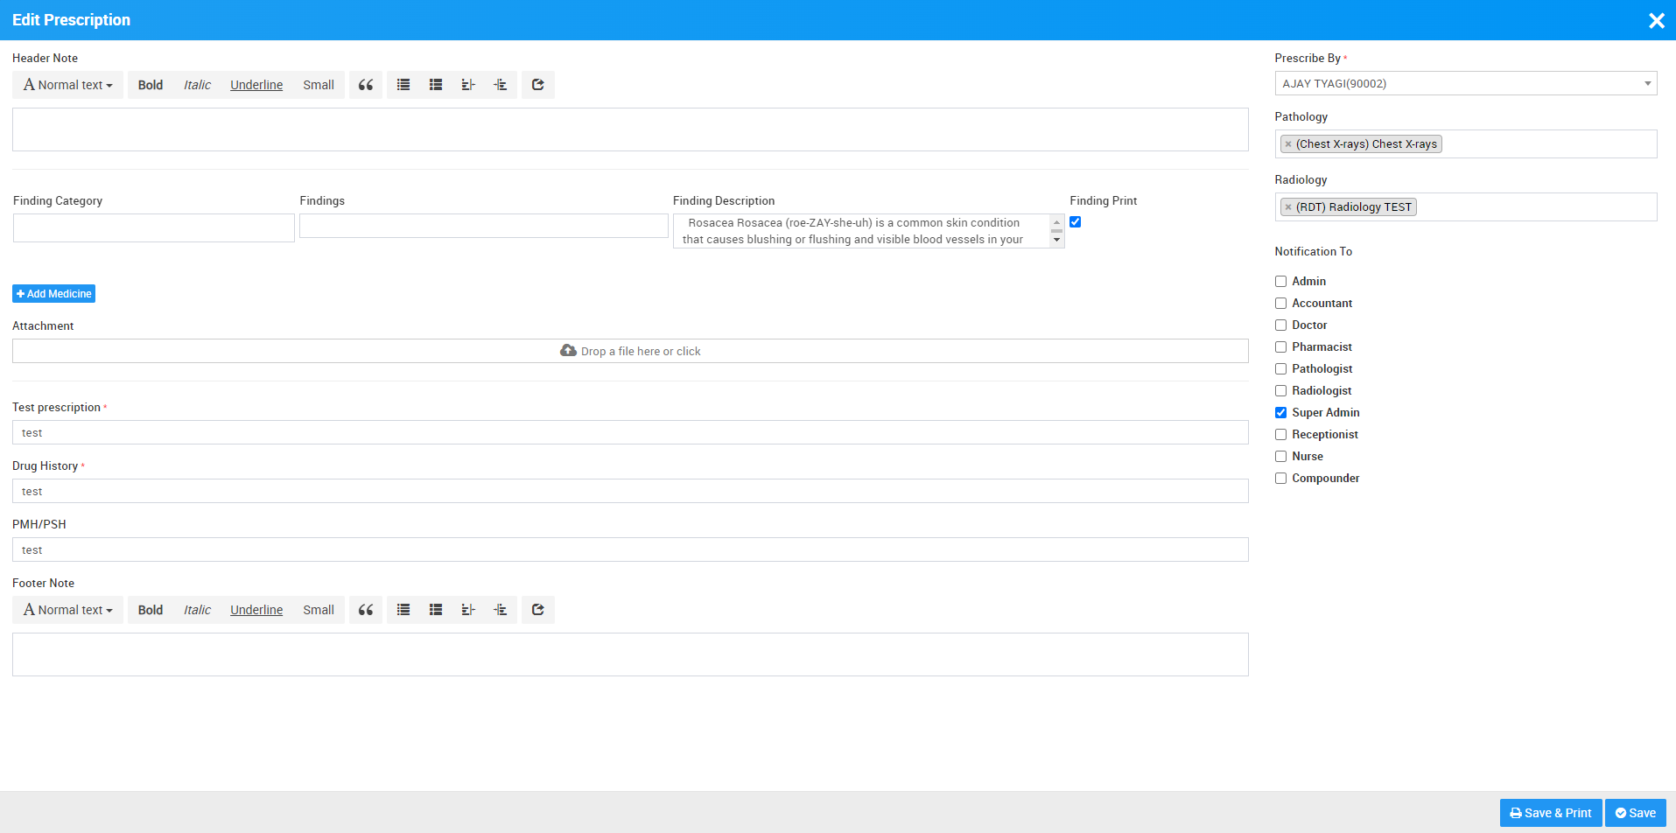Enable the Pharmacist notification checkbox
This screenshot has height=833, width=1676.
click(1280, 346)
